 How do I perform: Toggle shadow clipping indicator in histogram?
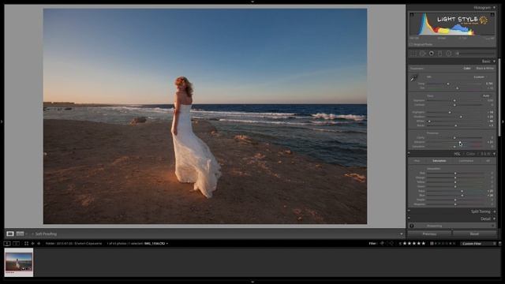(x=412, y=14)
